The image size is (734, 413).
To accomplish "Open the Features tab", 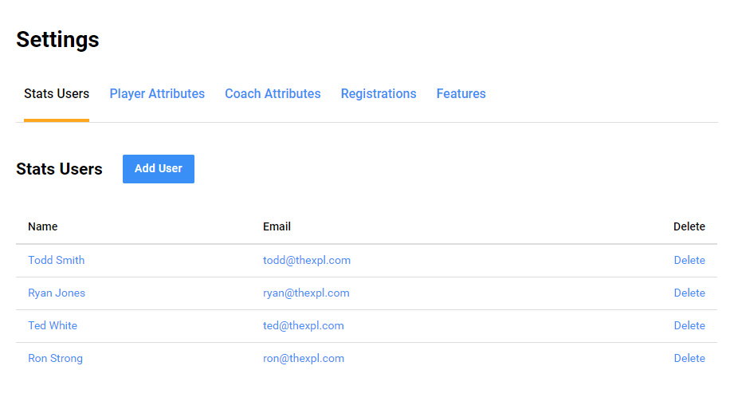I will click(x=461, y=94).
